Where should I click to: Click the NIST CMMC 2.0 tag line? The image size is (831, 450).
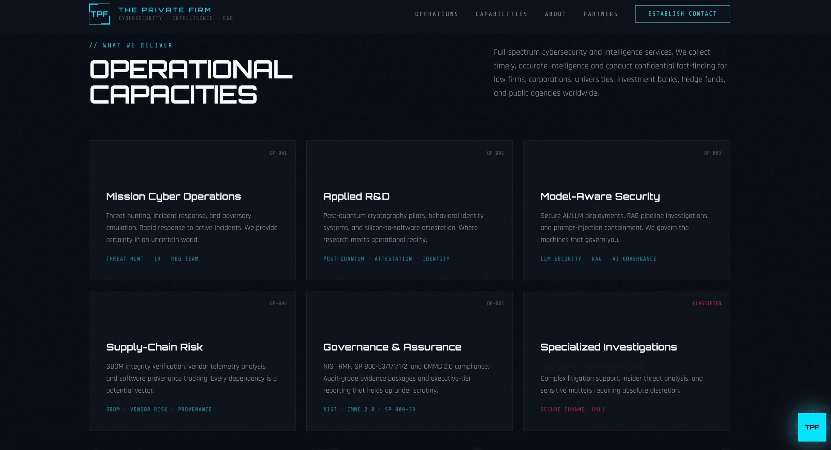(369, 409)
